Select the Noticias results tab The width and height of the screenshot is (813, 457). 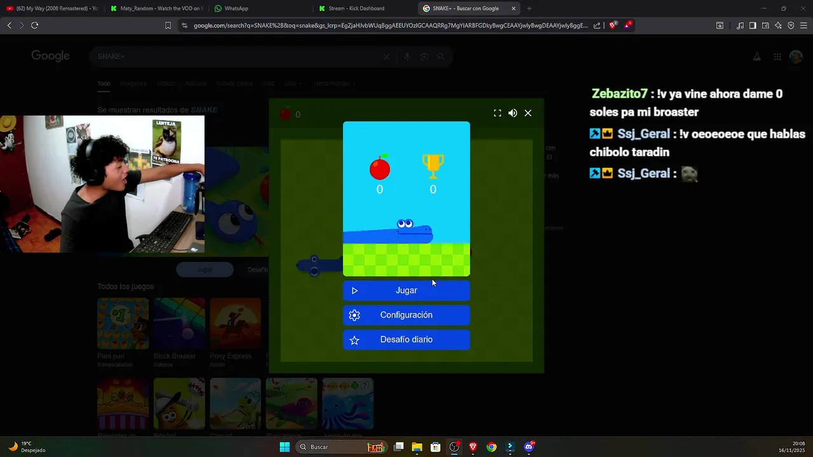196,83
